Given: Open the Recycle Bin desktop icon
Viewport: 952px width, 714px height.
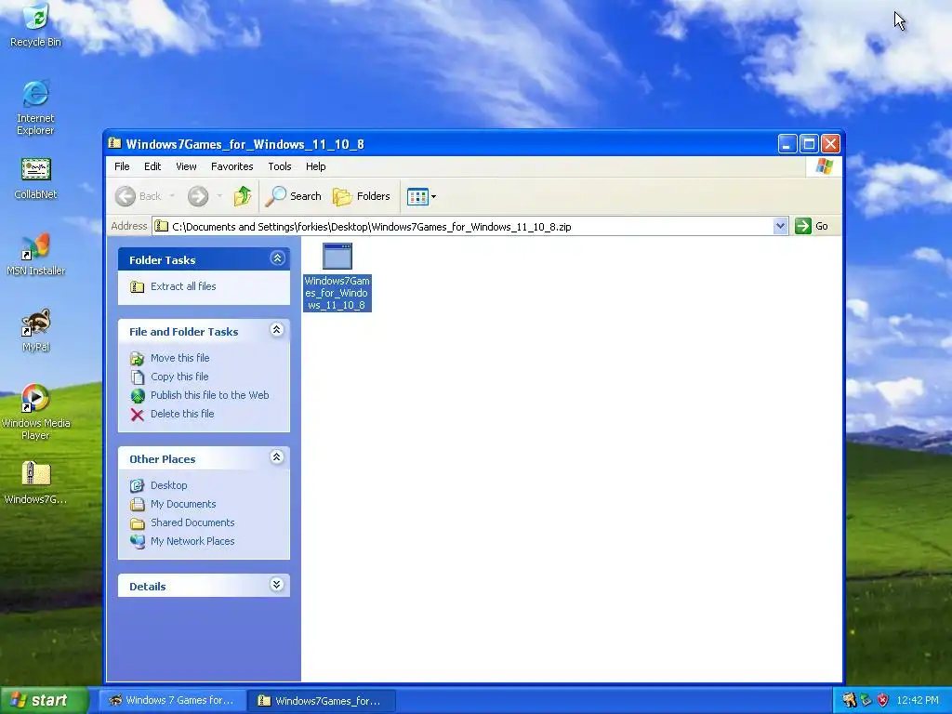Looking at the screenshot, I should point(35,25).
